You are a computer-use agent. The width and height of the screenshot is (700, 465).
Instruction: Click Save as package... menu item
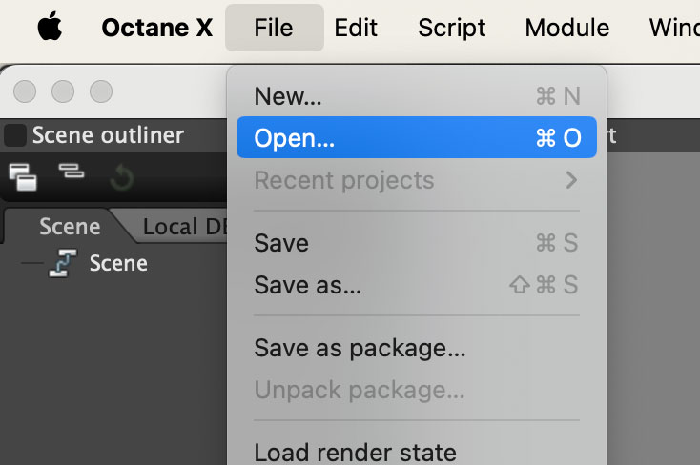coord(360,348)
